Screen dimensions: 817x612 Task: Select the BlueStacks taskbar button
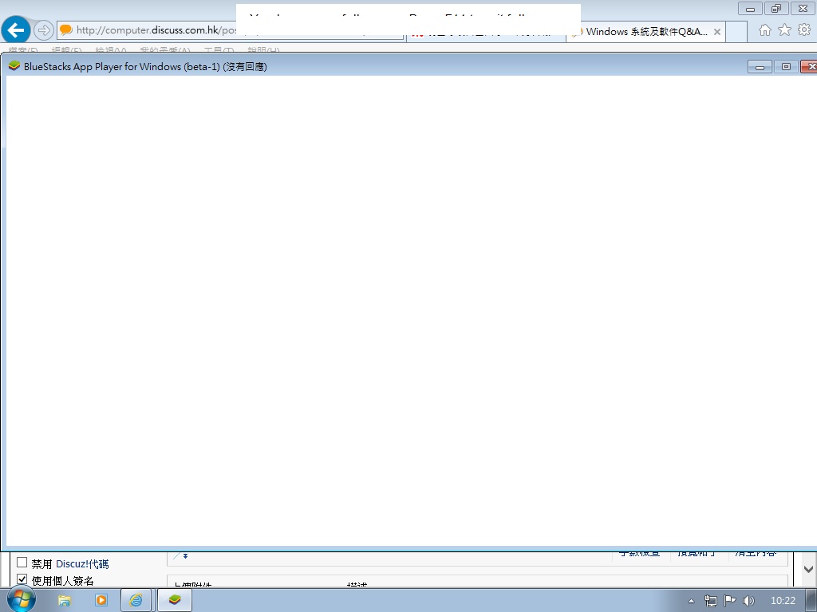175,601
